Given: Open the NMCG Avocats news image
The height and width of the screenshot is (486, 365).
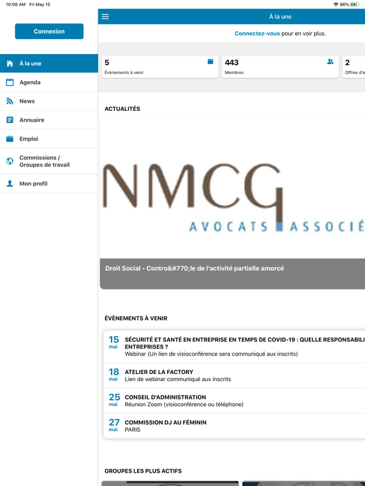Looking at the screenshot, I should tap(233, 188).
